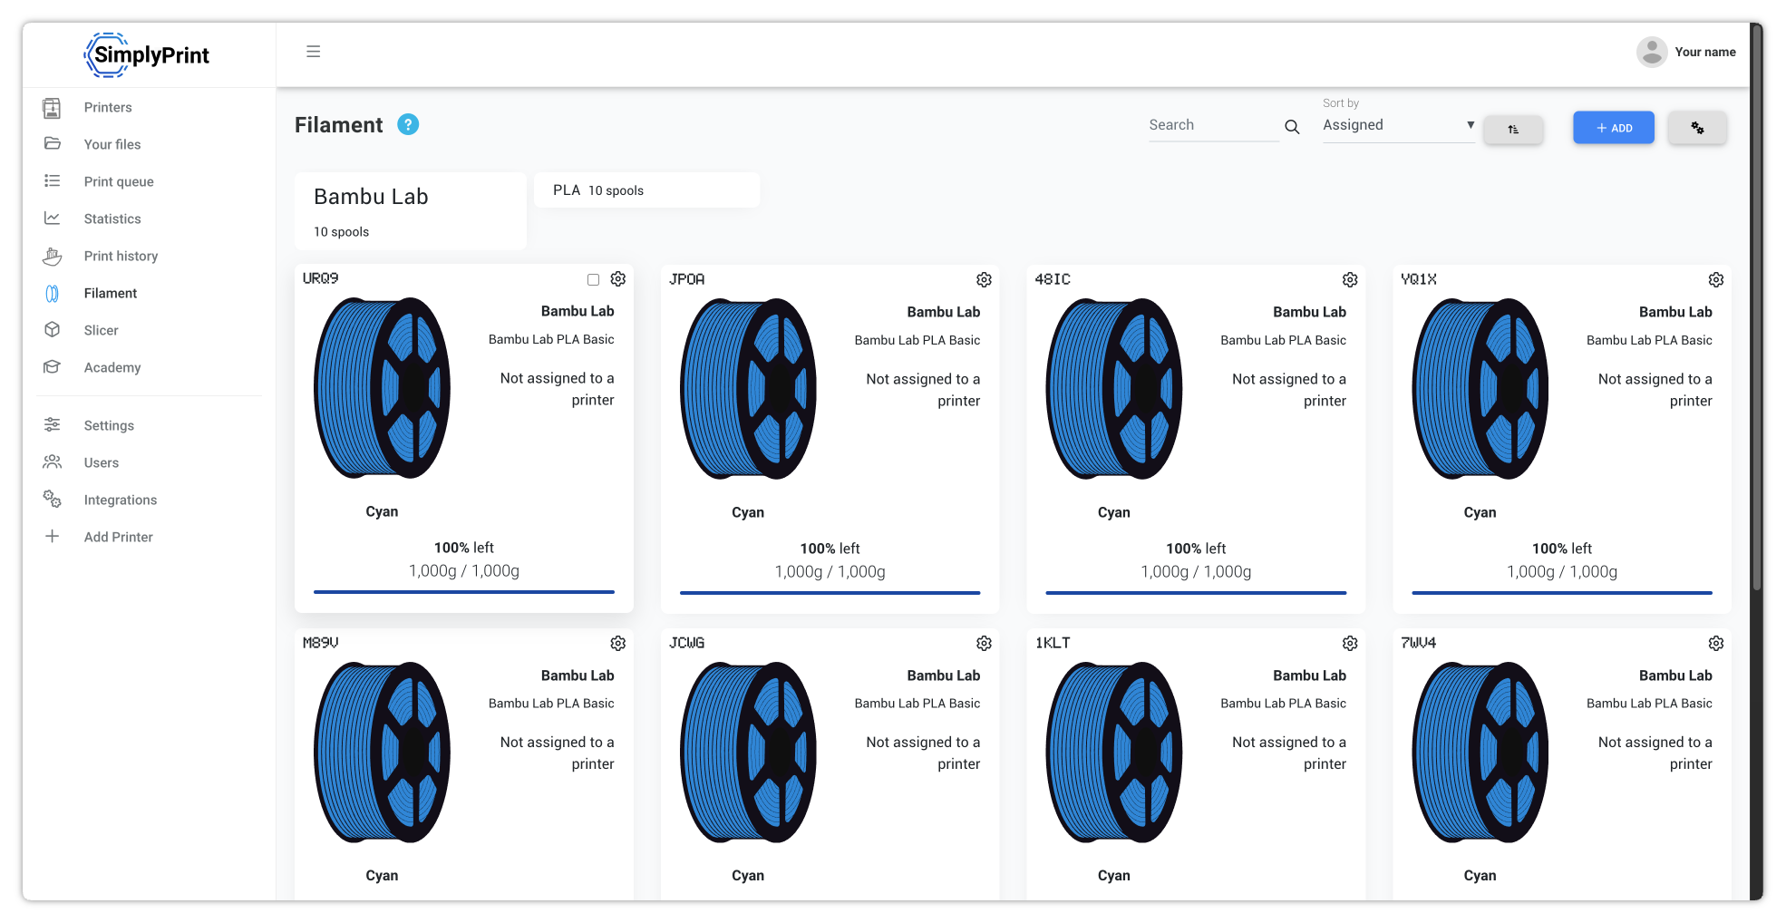This screenshot has height=923, width=1786.
Task: Click the Add Printer plus icon
Action: [x=53, y=537]
